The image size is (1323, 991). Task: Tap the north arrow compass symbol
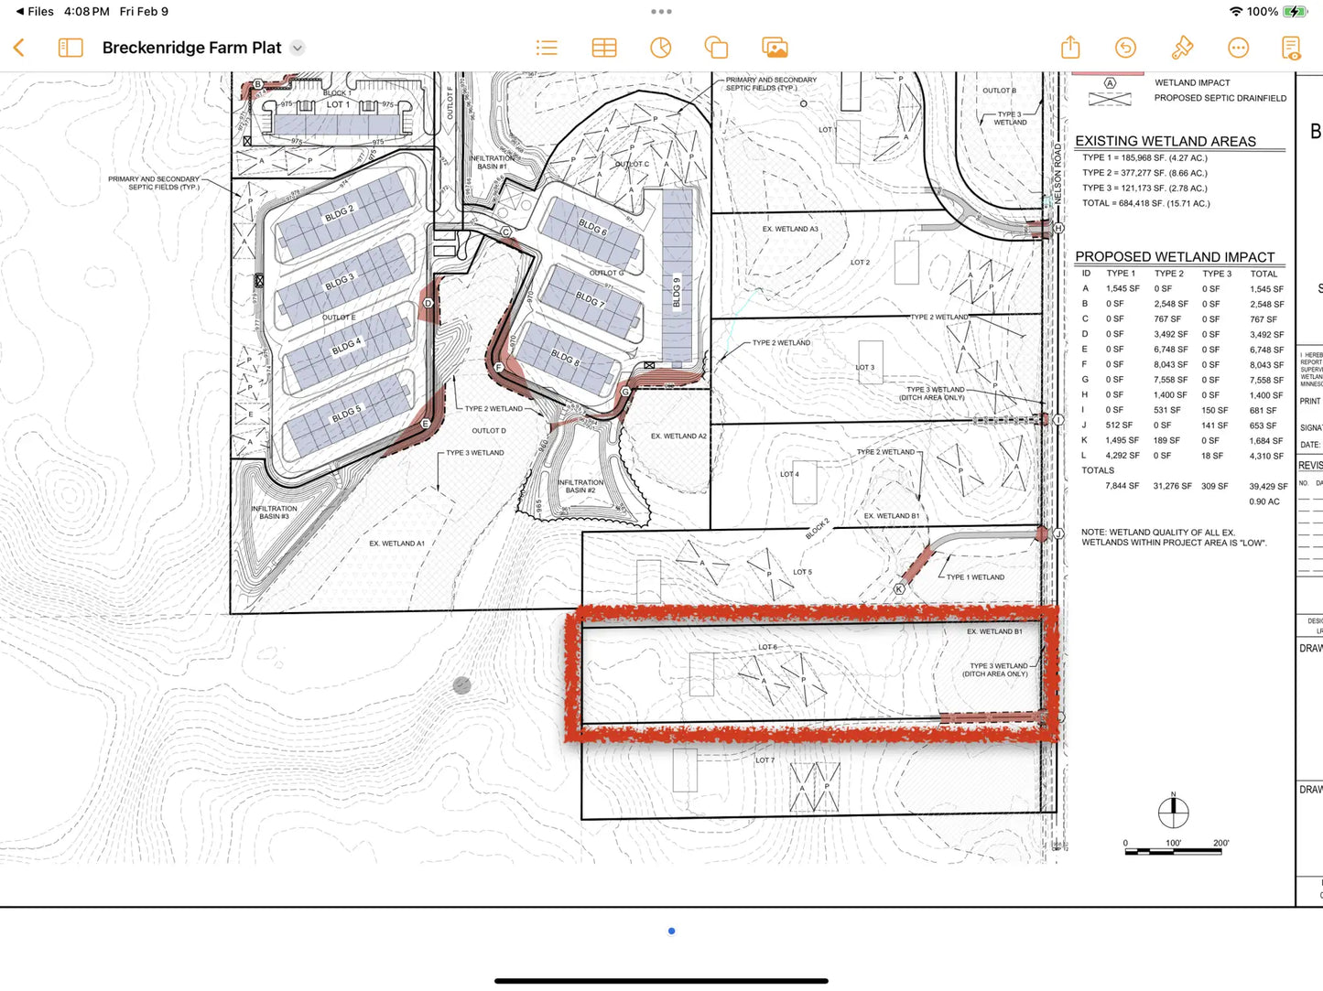pos(1173,810)
